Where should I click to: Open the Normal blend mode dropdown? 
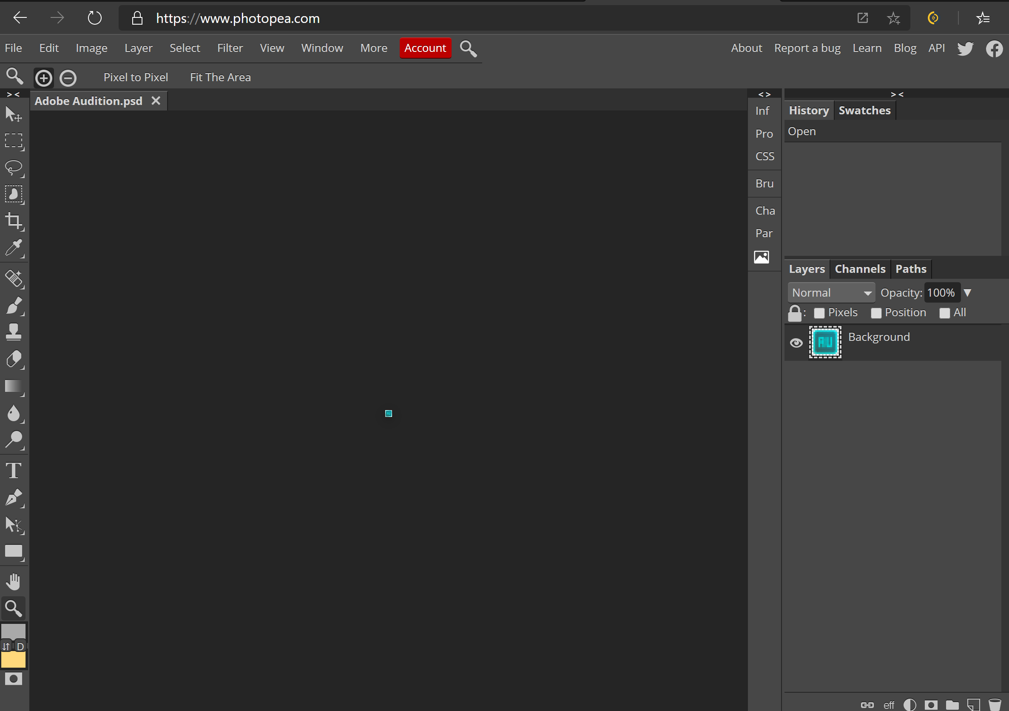click(830, 292)
